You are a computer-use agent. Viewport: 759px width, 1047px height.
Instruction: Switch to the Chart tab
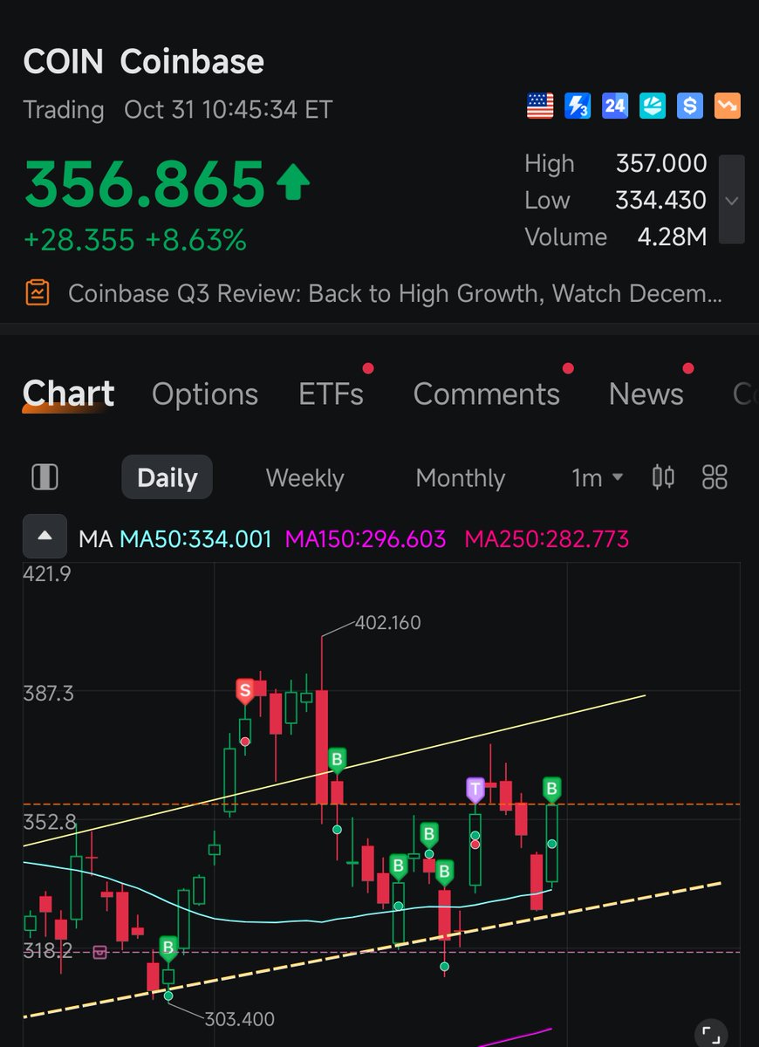point(68,394)
